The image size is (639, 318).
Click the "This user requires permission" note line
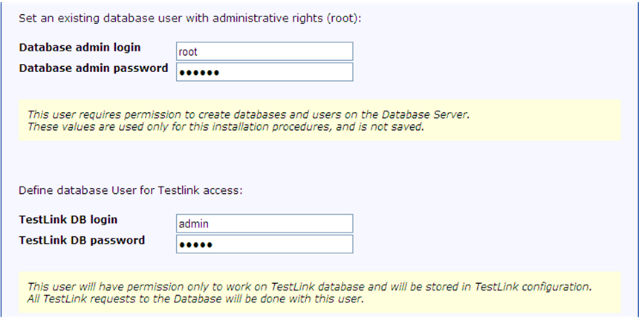249,114
